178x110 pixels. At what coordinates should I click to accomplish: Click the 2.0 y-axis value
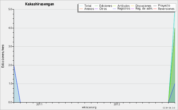click(10, 65)
